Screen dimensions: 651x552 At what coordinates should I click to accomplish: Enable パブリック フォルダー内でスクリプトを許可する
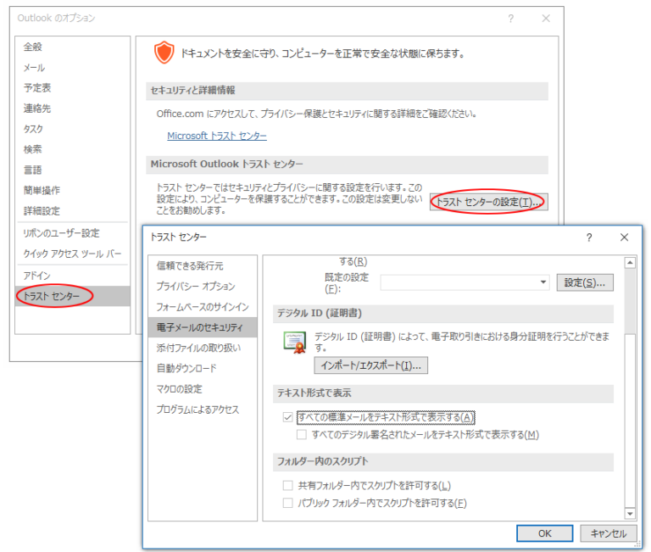(287, 503)
